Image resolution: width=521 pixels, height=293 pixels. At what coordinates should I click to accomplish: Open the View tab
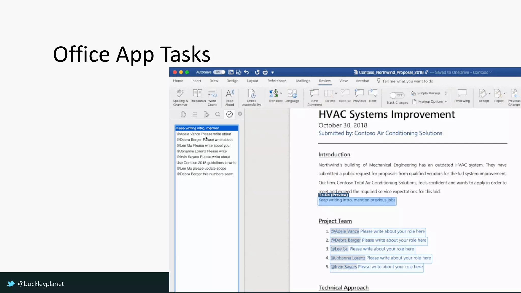point(343,81)
